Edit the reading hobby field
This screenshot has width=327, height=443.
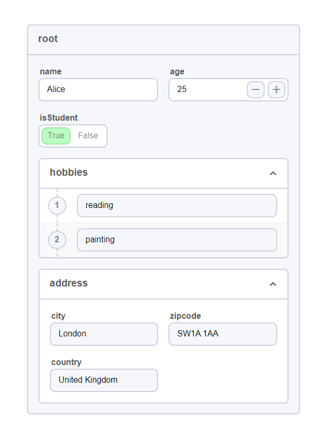[177, 205]
